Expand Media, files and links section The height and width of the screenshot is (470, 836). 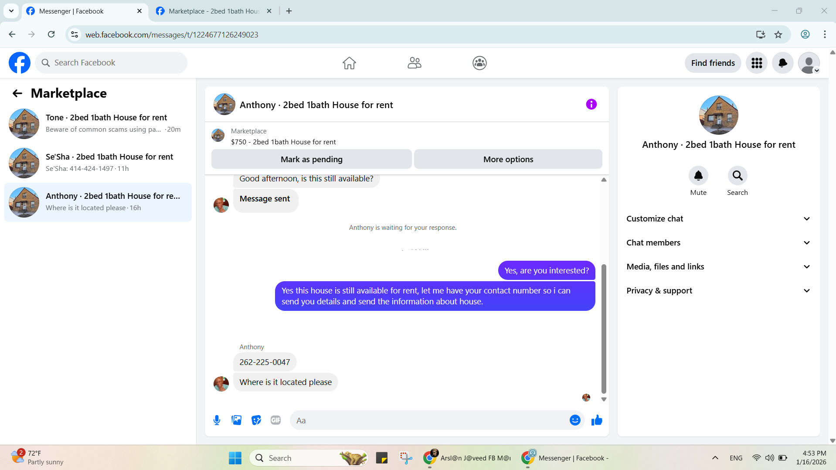point(718,267)
